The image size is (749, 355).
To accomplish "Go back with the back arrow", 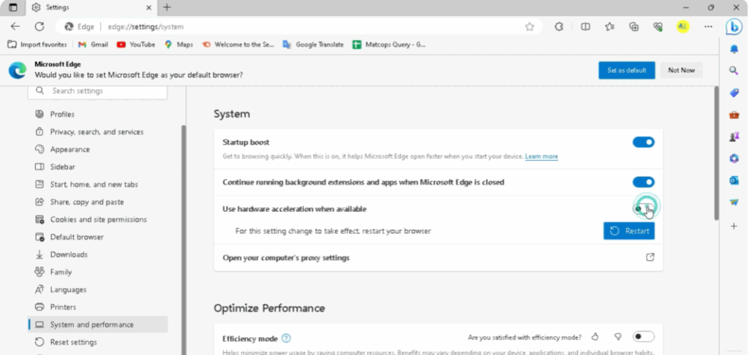I will [x=15, y=27].
